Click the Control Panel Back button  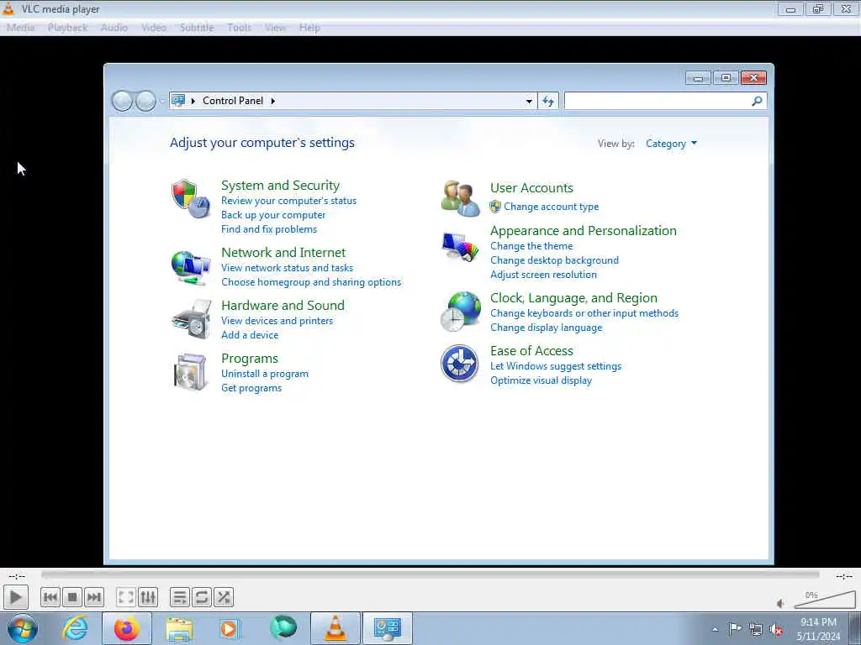[122, 101]
